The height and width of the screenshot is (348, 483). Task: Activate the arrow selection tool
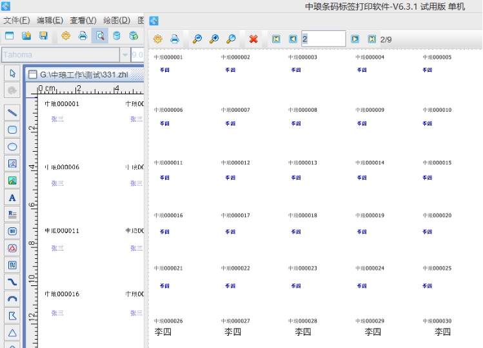click(12, 73)
